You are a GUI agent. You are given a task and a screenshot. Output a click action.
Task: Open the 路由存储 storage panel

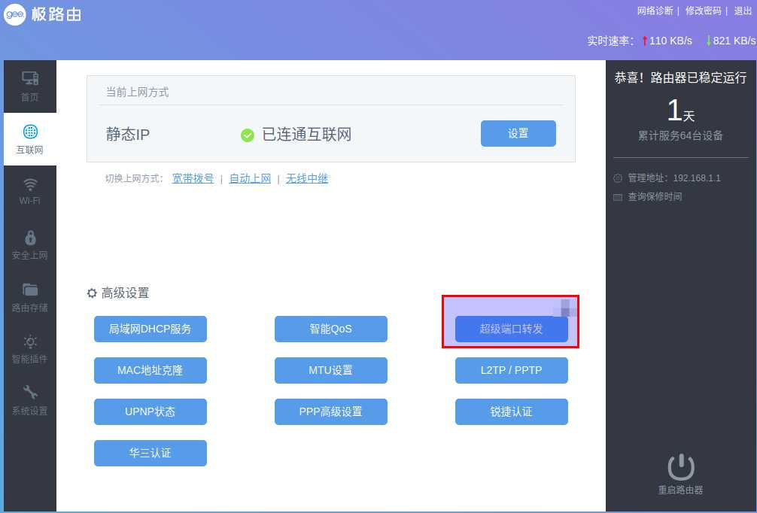pyautogui.click(x=29, y=295)
